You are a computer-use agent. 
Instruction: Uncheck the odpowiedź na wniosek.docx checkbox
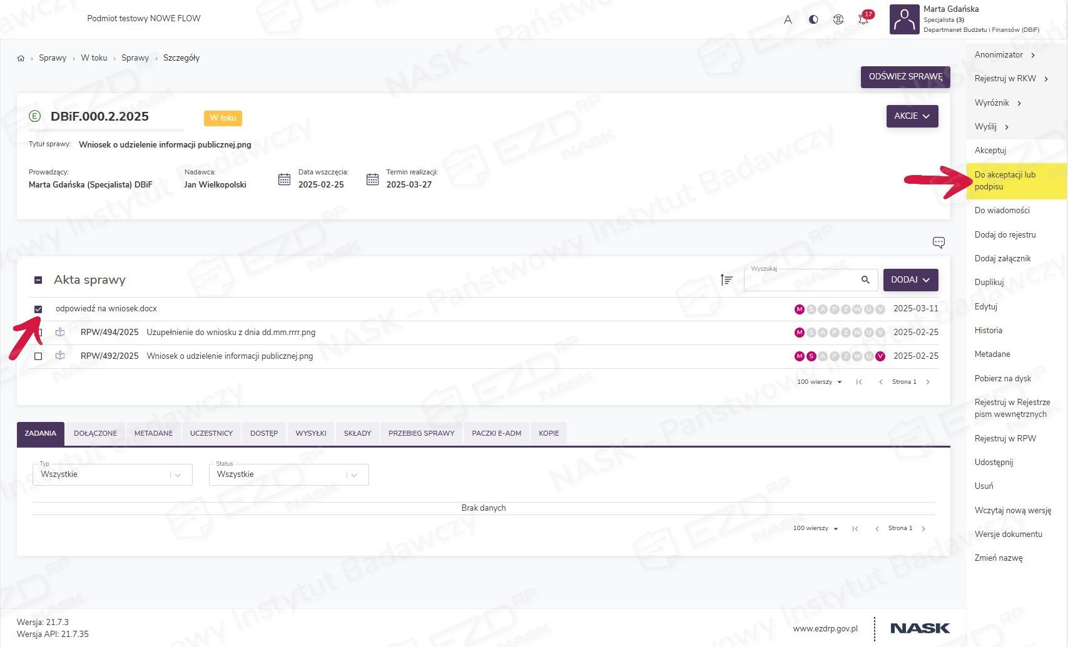tap(38, 309)
